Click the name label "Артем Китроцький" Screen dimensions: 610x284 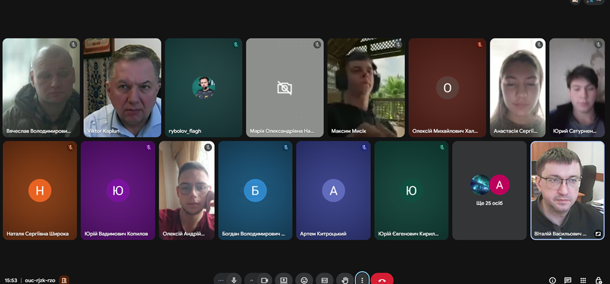[x=323, y=234]
